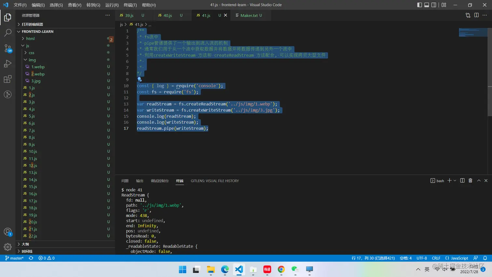Collapse the img folder in explorer
The width and height of the screenshot is (492, 277).
click(x=32, y=60)
